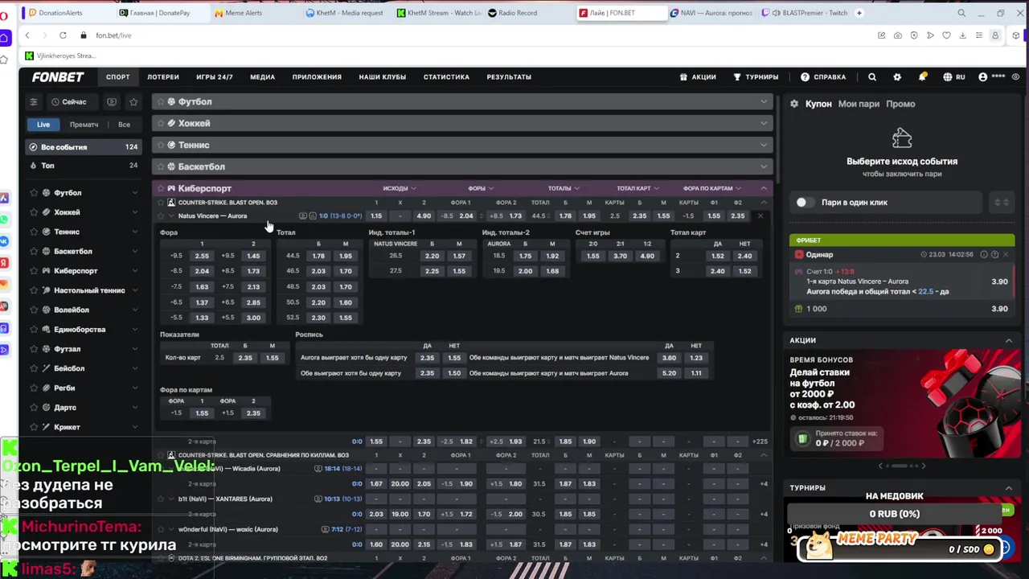Click filter sliders icon in left sidebar
This screenshot has width=1029, height=579.
click(x=34, y=102)
